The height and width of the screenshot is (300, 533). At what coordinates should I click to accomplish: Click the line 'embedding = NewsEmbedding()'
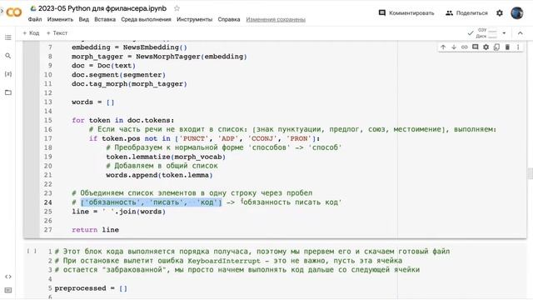(129, 47)
